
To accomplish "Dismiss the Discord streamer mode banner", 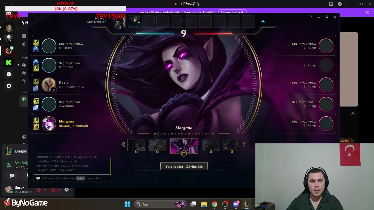I will [367, 12].
